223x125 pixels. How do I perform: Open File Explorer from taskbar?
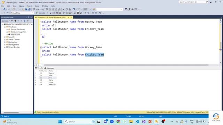tap(131, 122)
